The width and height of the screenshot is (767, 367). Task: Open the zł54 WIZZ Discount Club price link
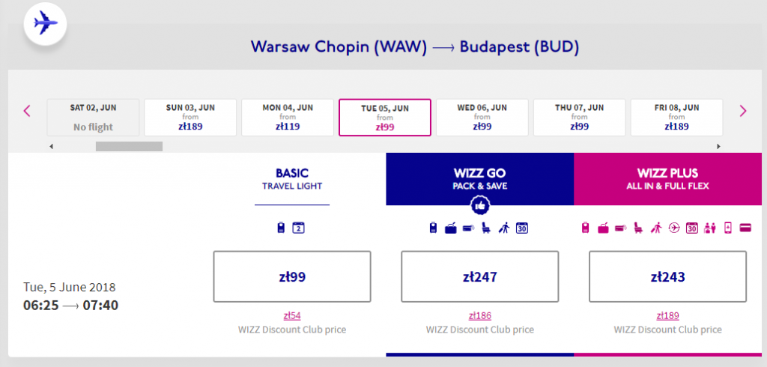pyautogui.click(x=292, y=315)
